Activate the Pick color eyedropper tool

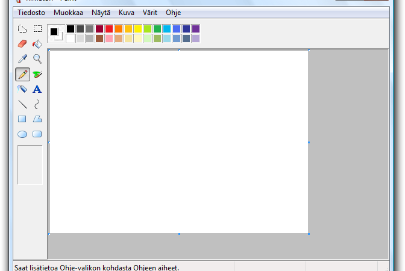click(22, 59)
